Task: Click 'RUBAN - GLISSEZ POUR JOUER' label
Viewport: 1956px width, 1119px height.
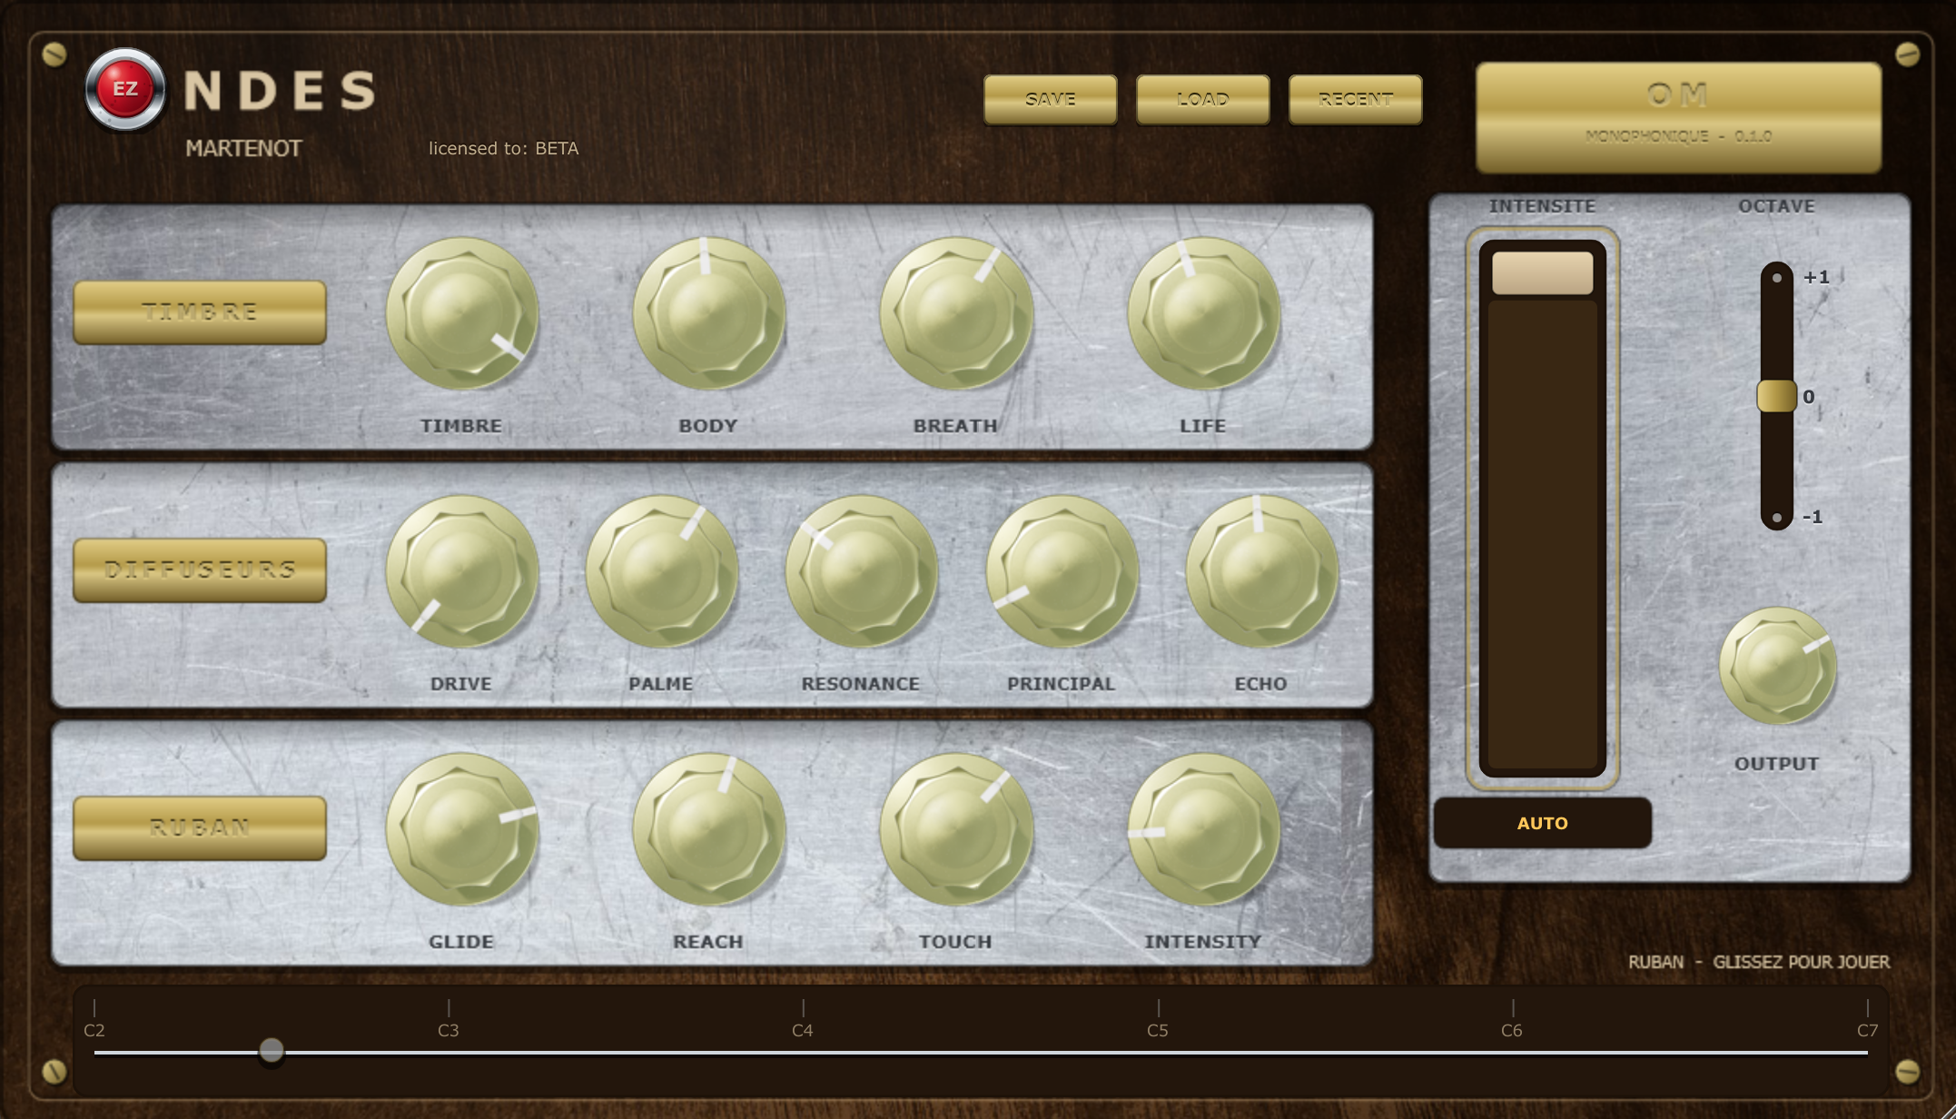Action: [x=1759, y=962]
